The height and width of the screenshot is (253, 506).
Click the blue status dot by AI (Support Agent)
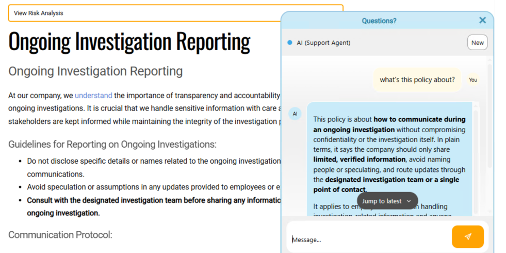point(290,43)
